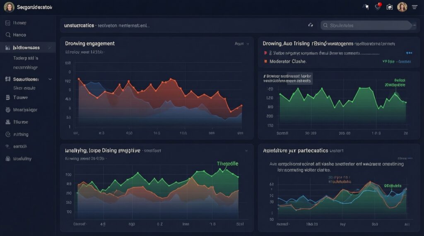The height and width of the screenshot is (236, 424).
Task: Open the Mosdyaiqpr sidebar menu item
Action: coord(25,110)
